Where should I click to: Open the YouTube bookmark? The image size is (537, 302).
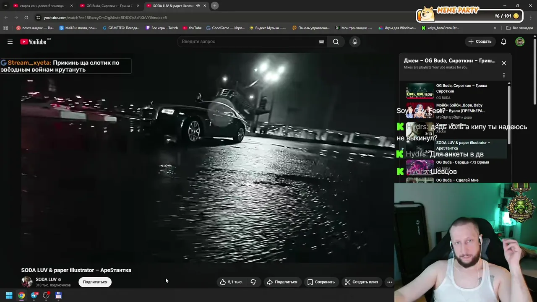pos(192,28)
